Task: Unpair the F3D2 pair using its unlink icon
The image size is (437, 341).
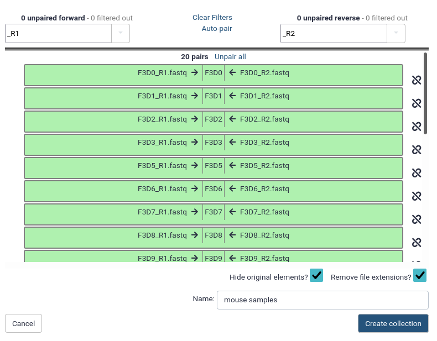Action: point(417,127)
